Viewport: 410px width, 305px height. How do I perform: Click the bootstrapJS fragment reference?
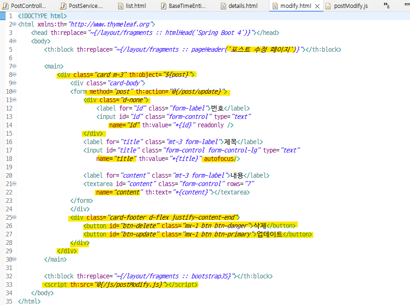point(211,276)
